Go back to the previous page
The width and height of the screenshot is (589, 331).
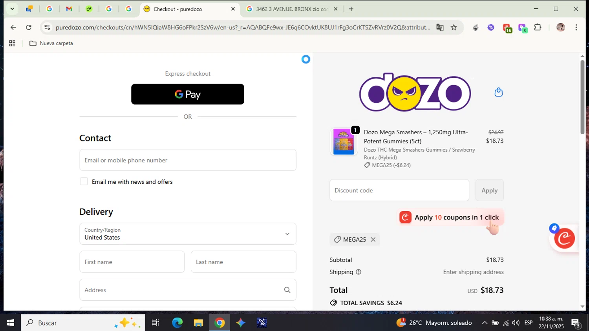[x=13, y=27]
